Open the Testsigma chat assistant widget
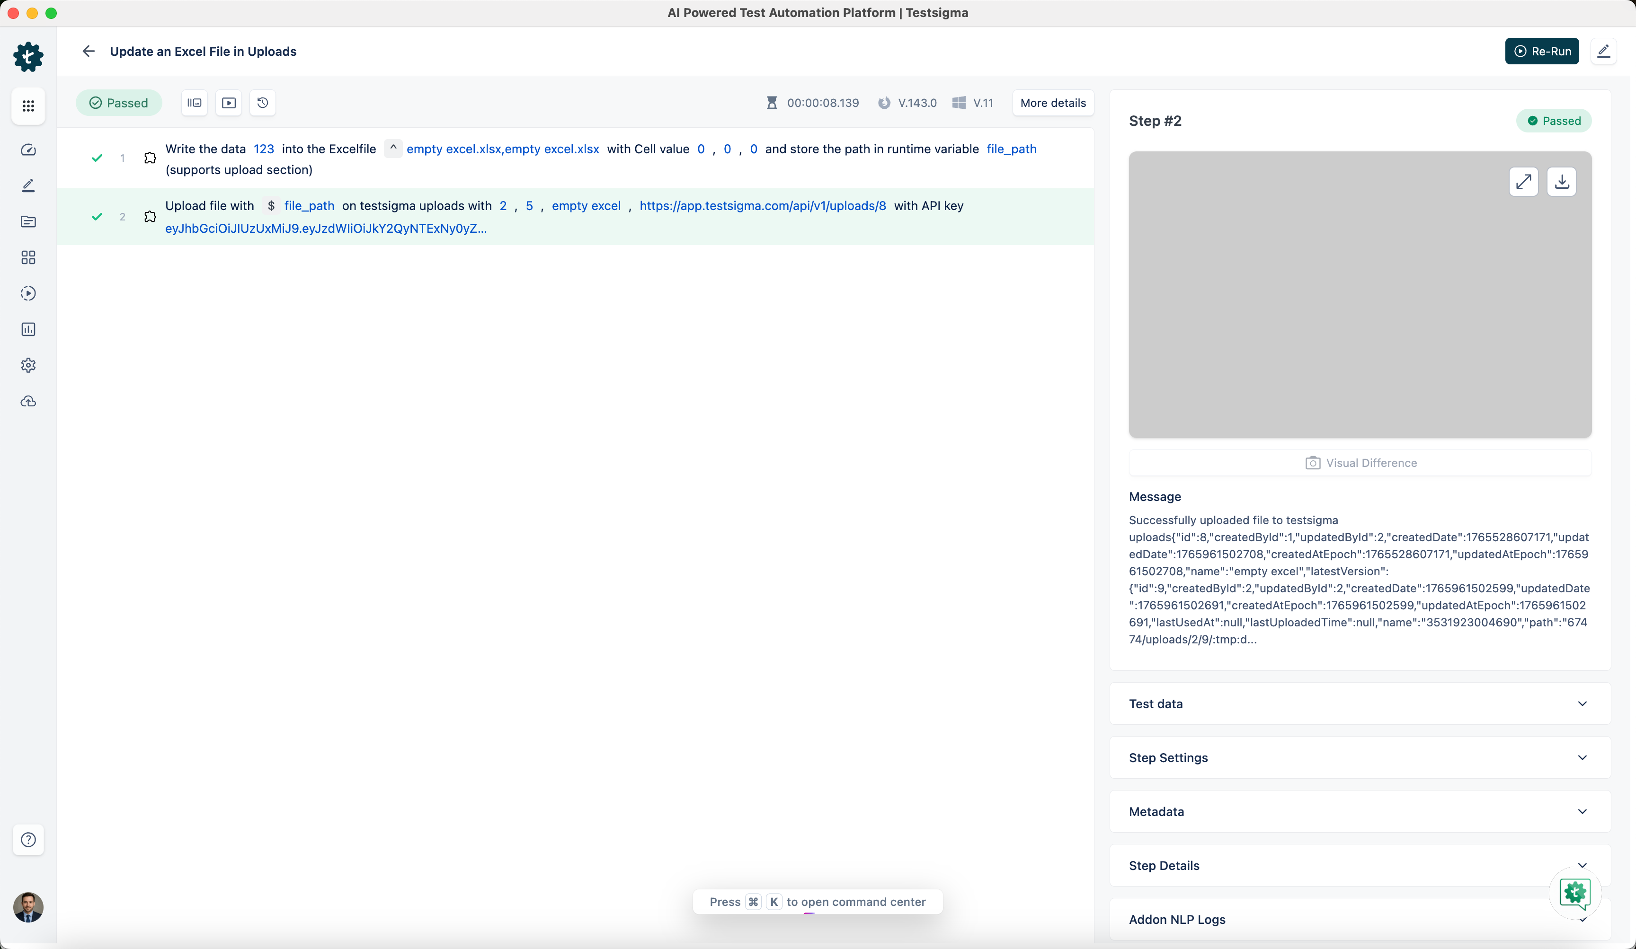 pos(1574,893)
